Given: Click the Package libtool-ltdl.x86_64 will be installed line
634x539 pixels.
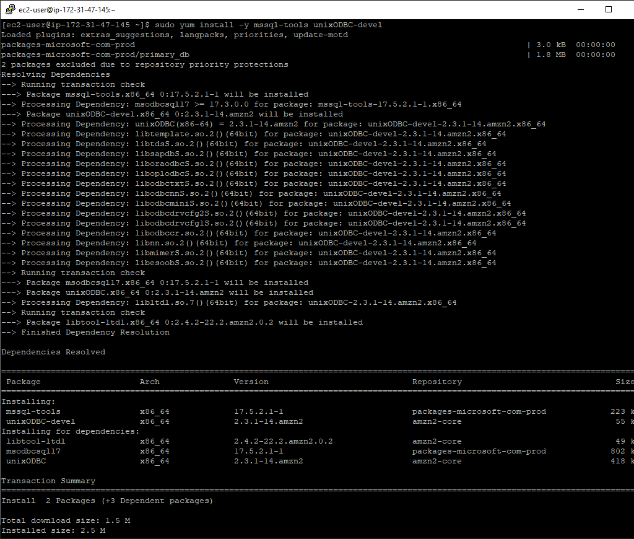Looking at the screenshot, I should 182,323.
